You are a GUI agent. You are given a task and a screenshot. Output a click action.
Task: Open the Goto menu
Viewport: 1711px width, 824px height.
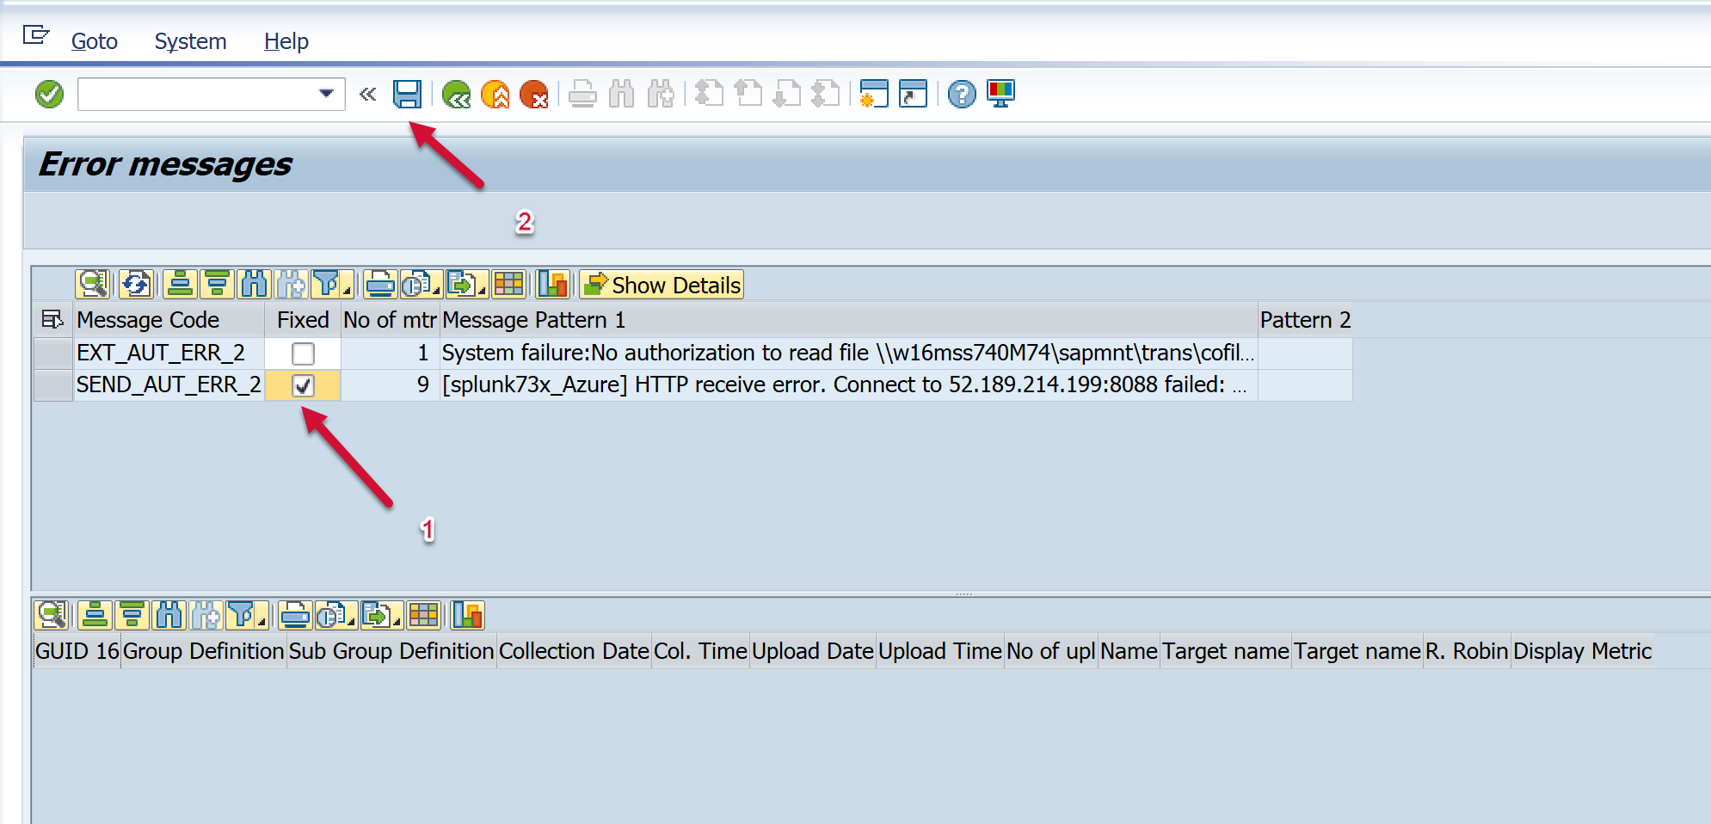click(94, 41)
